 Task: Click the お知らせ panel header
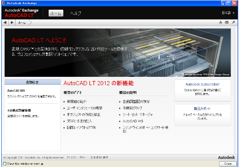tap(33, 82)
